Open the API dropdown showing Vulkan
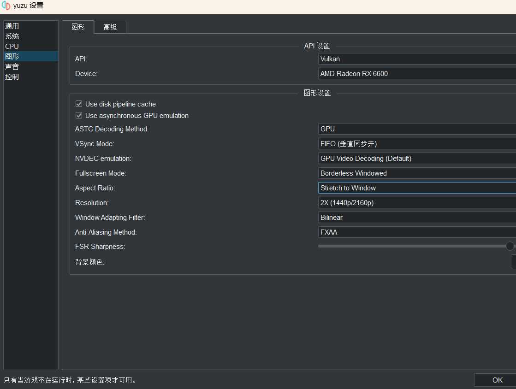 point(415,59)
